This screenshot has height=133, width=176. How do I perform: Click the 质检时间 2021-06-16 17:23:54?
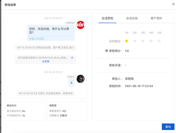tap(139, 86)
